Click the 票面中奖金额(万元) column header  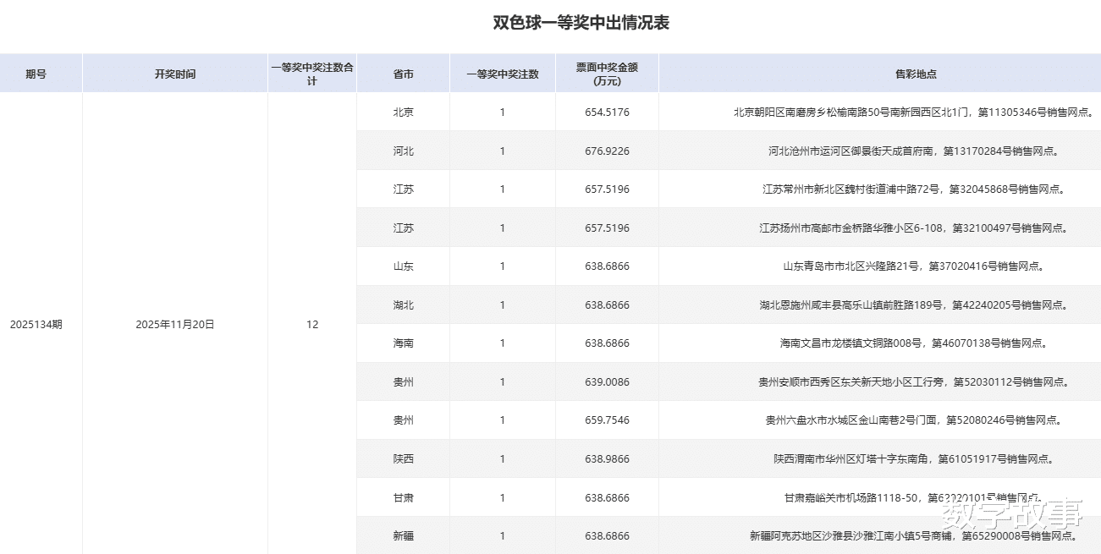pyautogui.click(x=607, y=74)
